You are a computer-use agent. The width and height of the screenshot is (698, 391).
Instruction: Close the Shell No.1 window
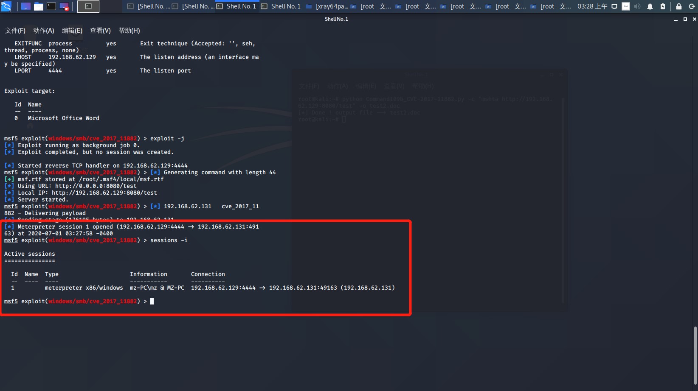pyautogui.click(x=695, y=19)
